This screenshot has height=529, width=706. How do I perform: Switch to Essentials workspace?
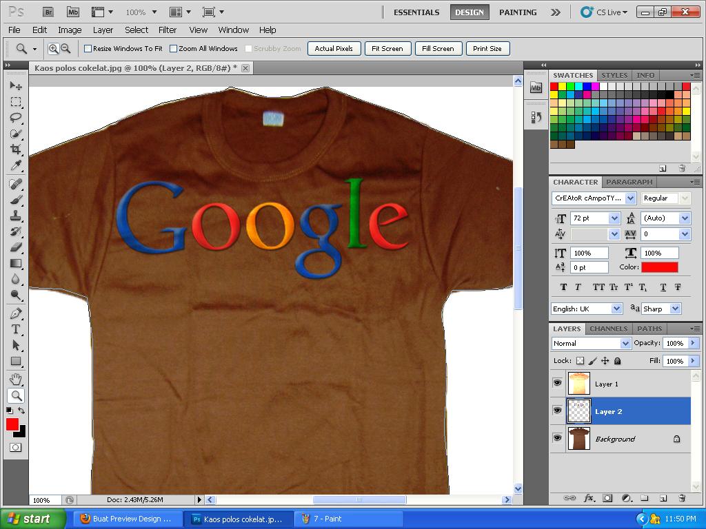pos(416,12)
